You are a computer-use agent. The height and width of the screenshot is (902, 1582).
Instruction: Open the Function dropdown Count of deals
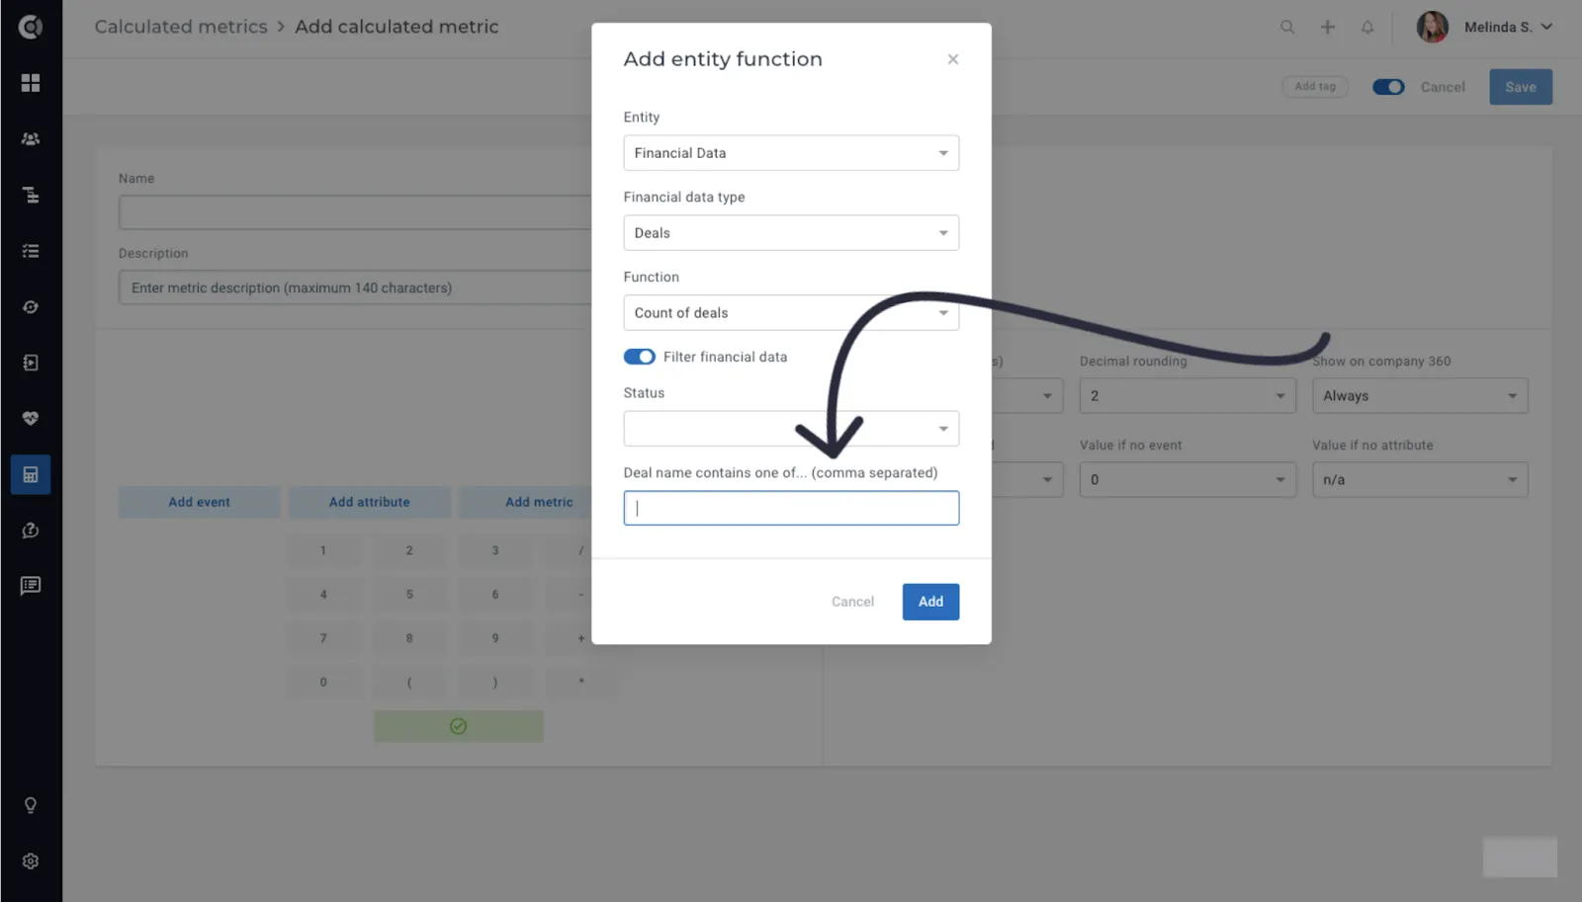coord(791,313)
